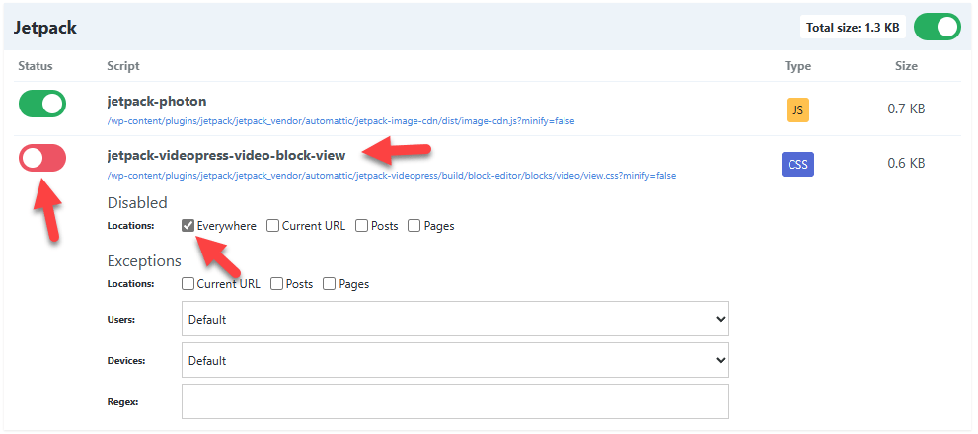Check Pages under Disabled locations
The image size is (978, 434).
pyautogui.click(x=414, y=226)
